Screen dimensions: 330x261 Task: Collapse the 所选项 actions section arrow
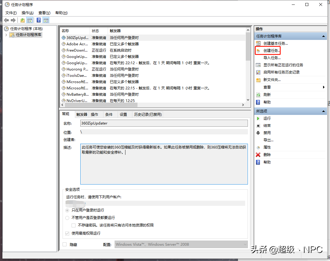point(323,111)
